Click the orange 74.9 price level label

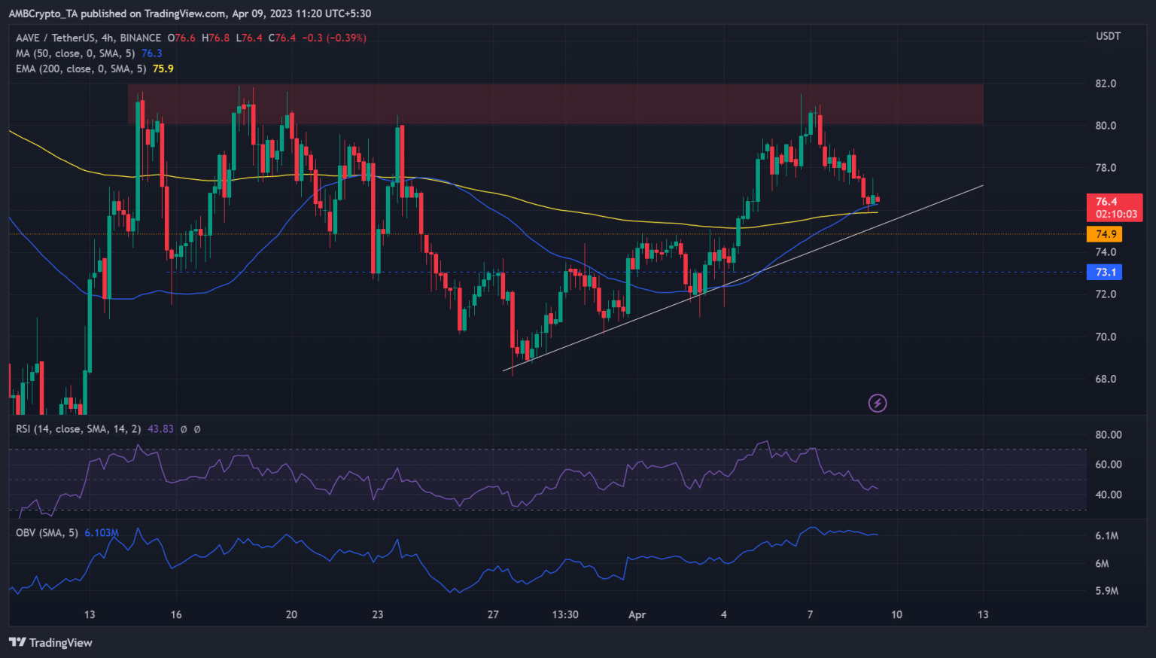[x=1105, y=234]
